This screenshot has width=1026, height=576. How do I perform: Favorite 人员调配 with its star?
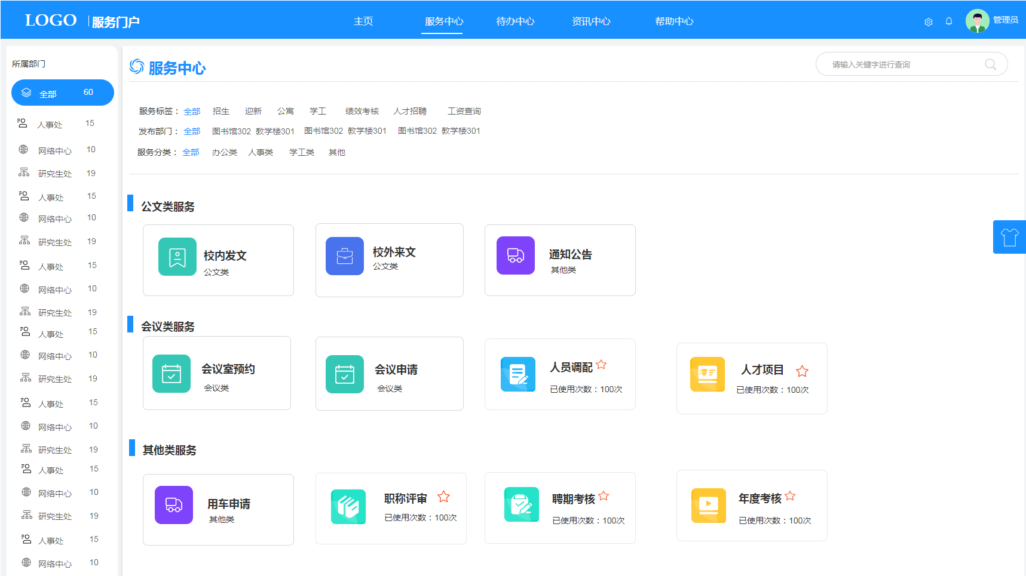point(601,365)
